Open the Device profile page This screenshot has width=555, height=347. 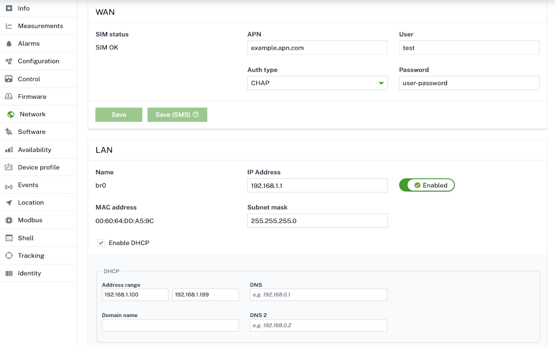[39, 167]
